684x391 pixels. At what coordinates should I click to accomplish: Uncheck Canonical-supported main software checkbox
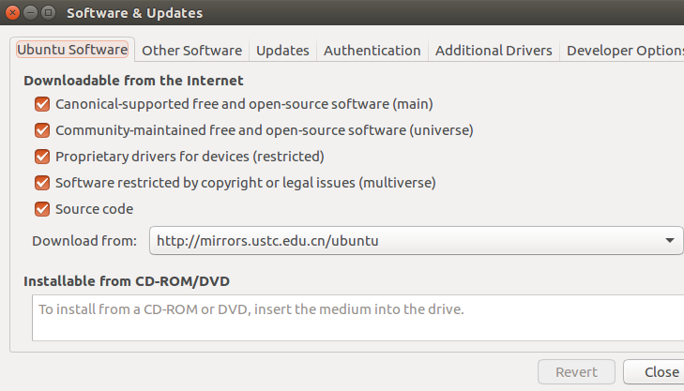[42, 104]
